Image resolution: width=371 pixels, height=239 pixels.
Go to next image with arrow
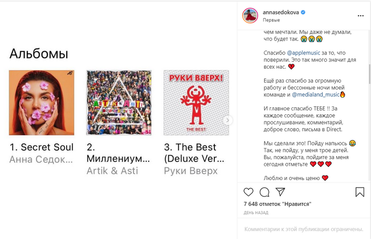228,121
